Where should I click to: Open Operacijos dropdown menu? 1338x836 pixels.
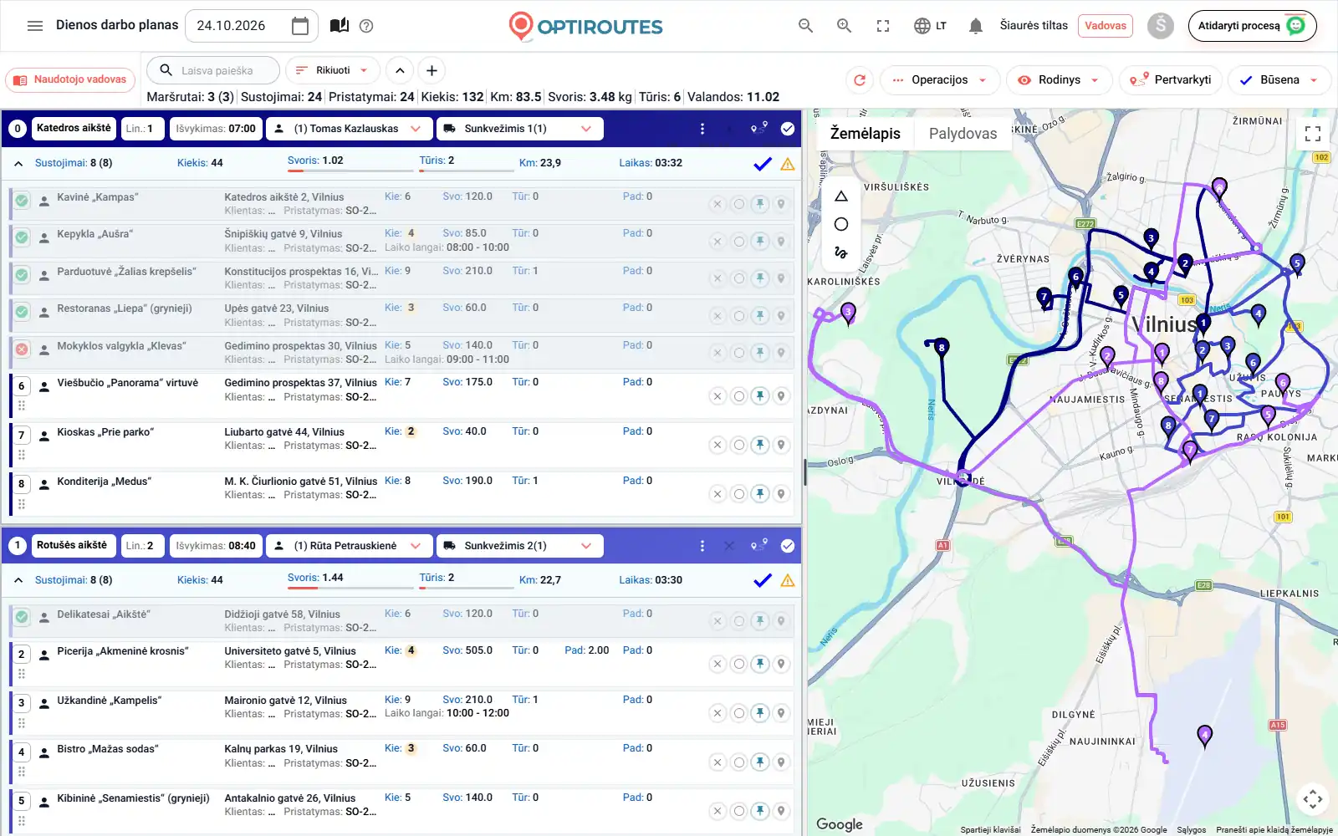pyautogui.click(x=940, y=80)
